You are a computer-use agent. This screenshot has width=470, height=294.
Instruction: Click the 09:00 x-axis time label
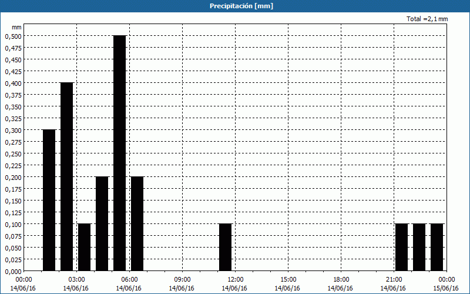coord(183,280)
